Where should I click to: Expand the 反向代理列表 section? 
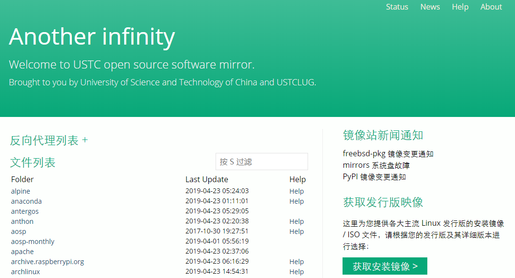click(85, 140)
